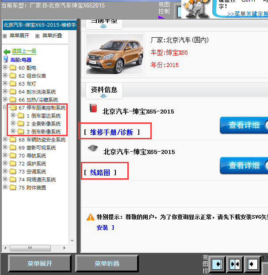The width and height of the screenshot is (268, 275).
Task: Click the green back arrow icon
Action: click(x=7, y=52)
